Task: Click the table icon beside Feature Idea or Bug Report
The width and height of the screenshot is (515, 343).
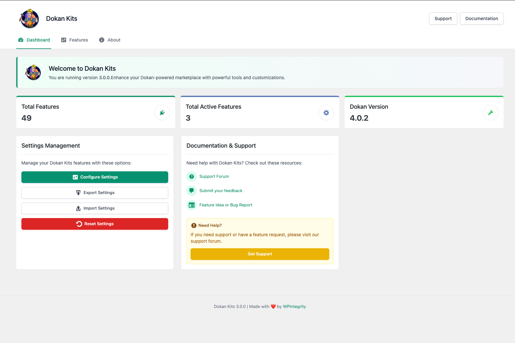Action: (192, 205)
